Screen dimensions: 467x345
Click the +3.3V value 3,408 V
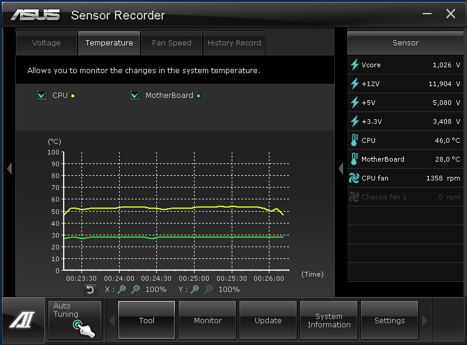446,121
